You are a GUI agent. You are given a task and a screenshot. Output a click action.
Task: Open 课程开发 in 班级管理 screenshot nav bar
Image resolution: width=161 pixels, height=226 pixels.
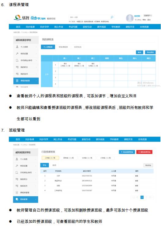click(128, 139)
